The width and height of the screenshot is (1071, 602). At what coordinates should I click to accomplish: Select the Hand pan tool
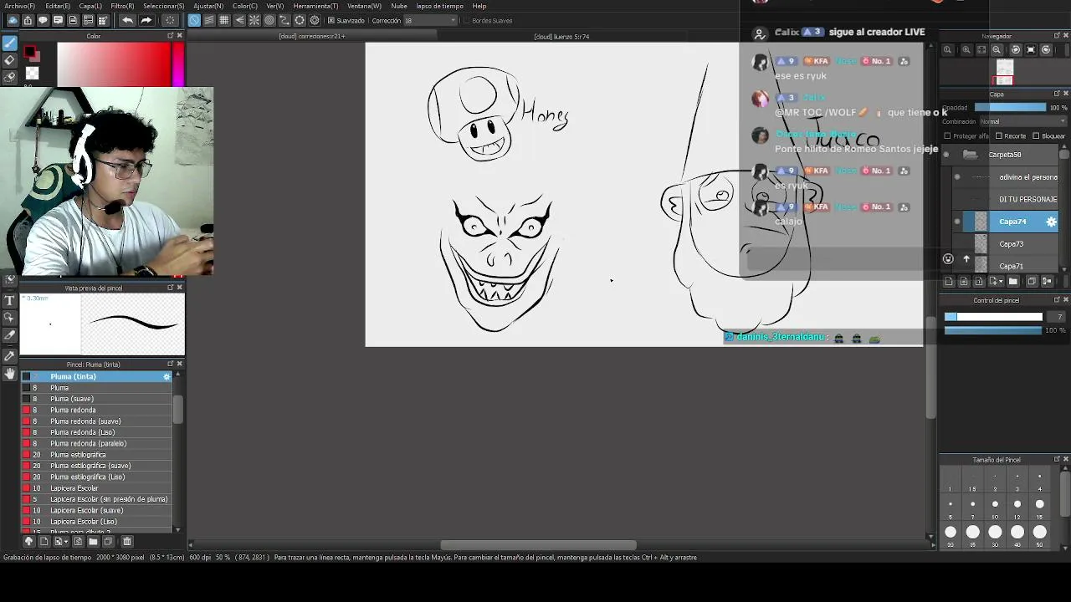10,374
